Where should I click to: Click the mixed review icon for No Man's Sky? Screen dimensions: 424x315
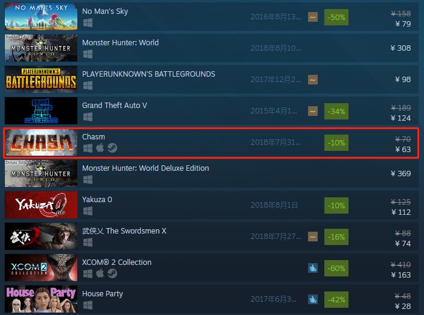click(313, 17)
